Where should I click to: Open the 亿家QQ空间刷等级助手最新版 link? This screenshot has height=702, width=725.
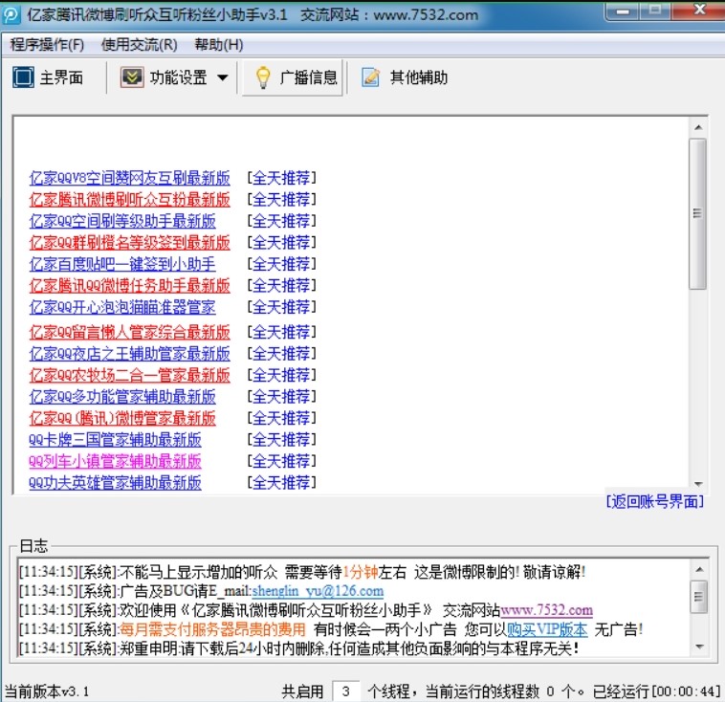coord(122,221)
